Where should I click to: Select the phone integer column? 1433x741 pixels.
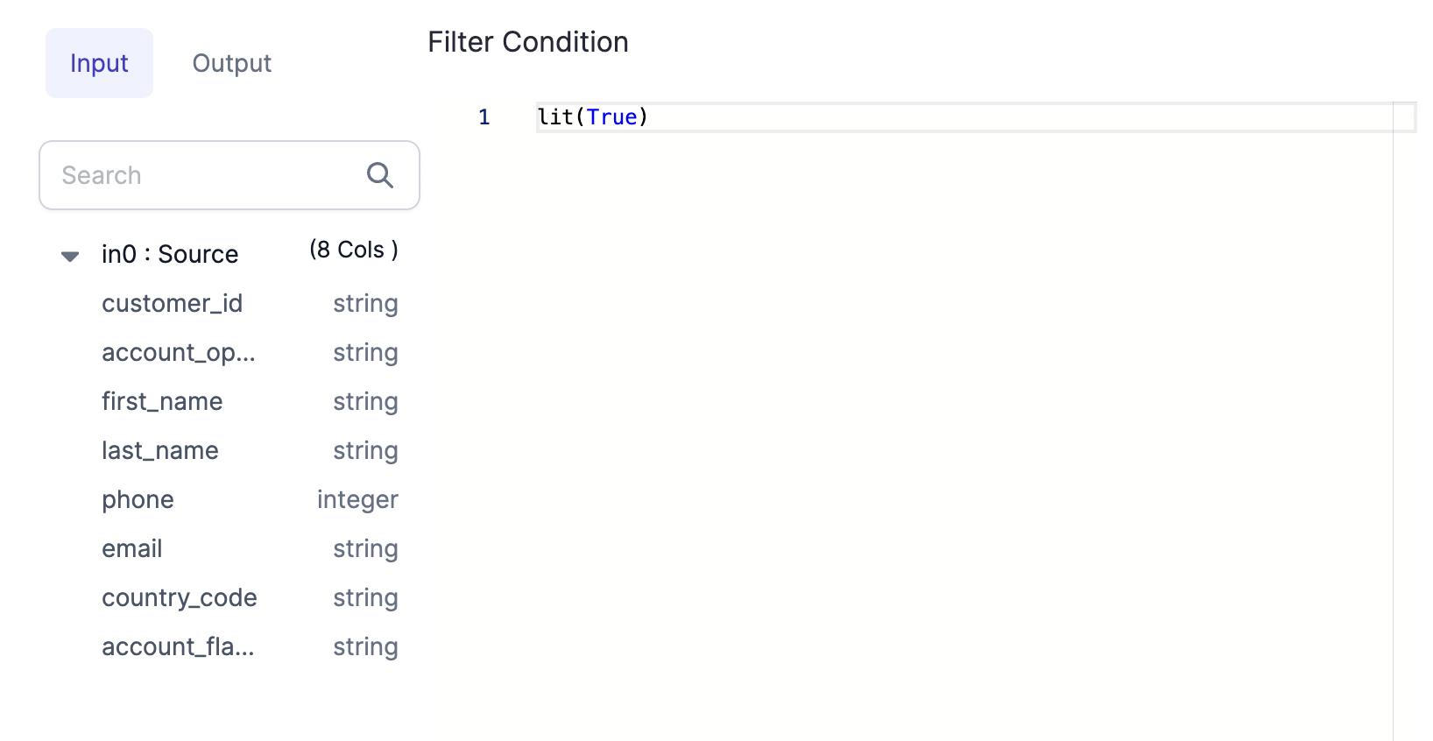click(x=138, y=499)
